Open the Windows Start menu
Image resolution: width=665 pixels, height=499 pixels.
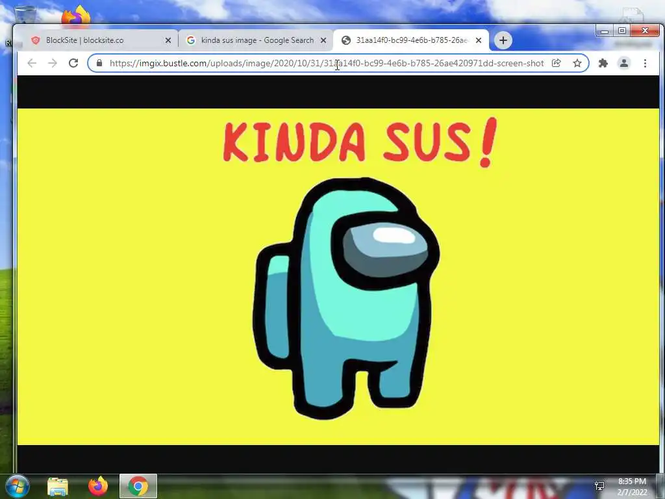point(17,486)
